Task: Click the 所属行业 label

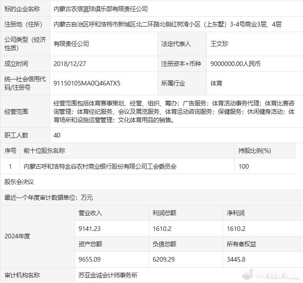Action: [173, 83]
